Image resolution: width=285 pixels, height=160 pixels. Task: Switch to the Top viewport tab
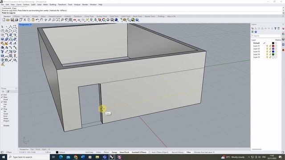coord(32,149)
